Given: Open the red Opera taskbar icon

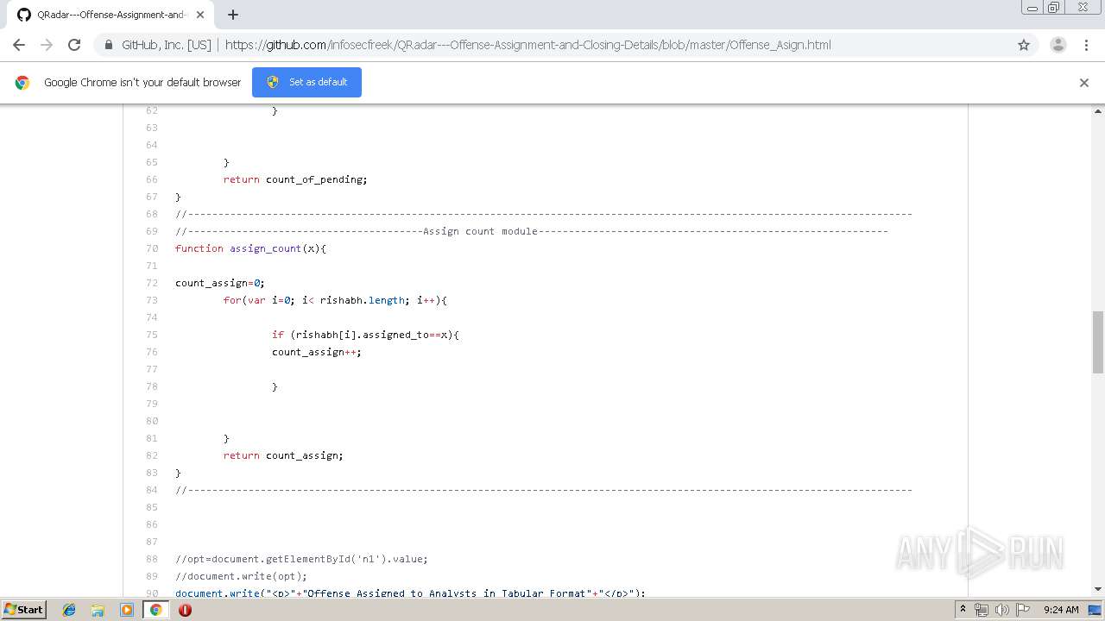Looking at the screenshot, I should 185,610.
